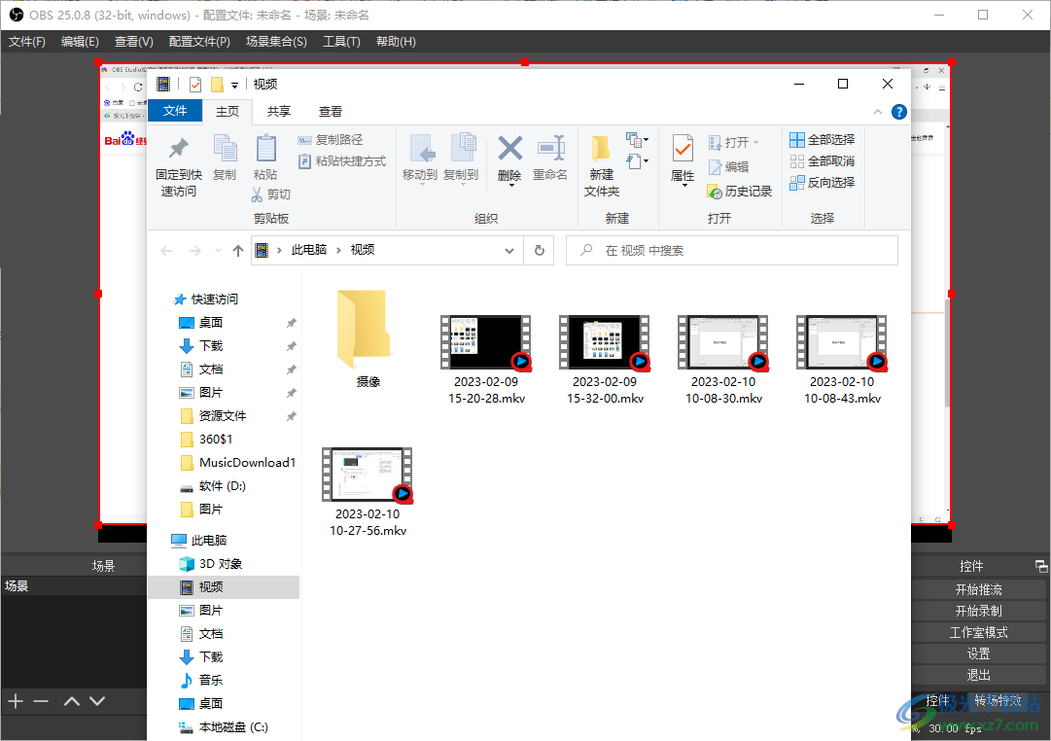Click Select none (全部取消)
The height and width of the screenshot is (741, 1051).
pos(823,161)
